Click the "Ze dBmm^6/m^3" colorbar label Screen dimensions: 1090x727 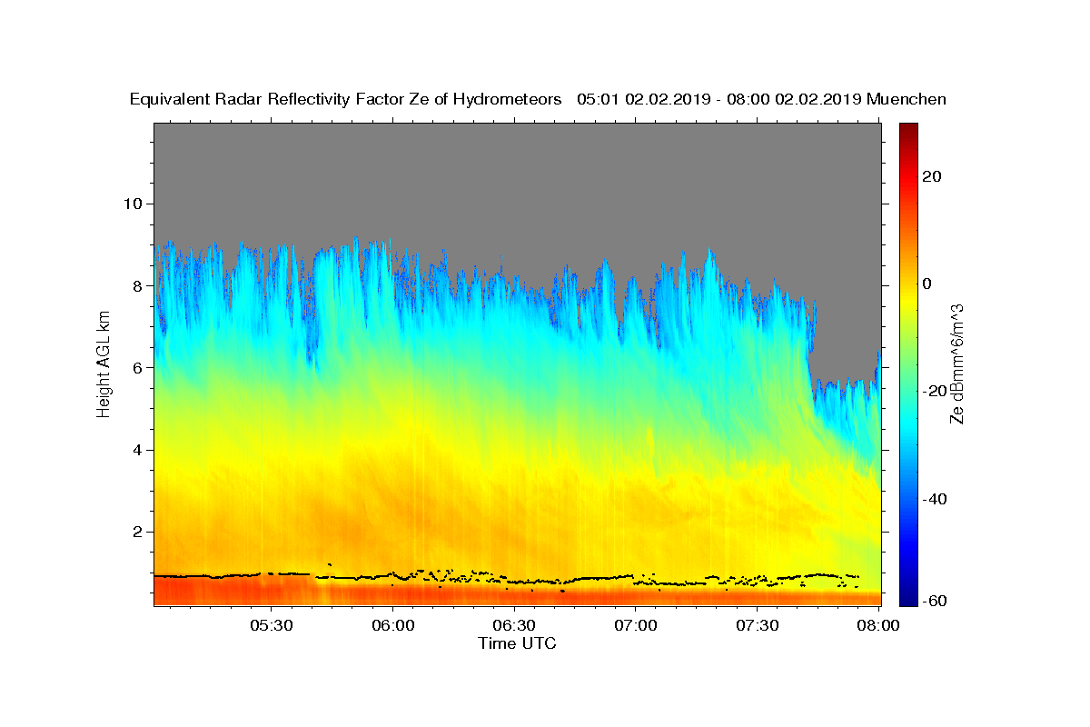956,364
